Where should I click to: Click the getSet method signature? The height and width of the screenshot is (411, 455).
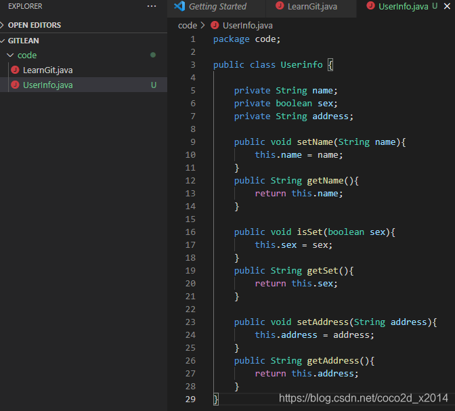tap(294, 271)
